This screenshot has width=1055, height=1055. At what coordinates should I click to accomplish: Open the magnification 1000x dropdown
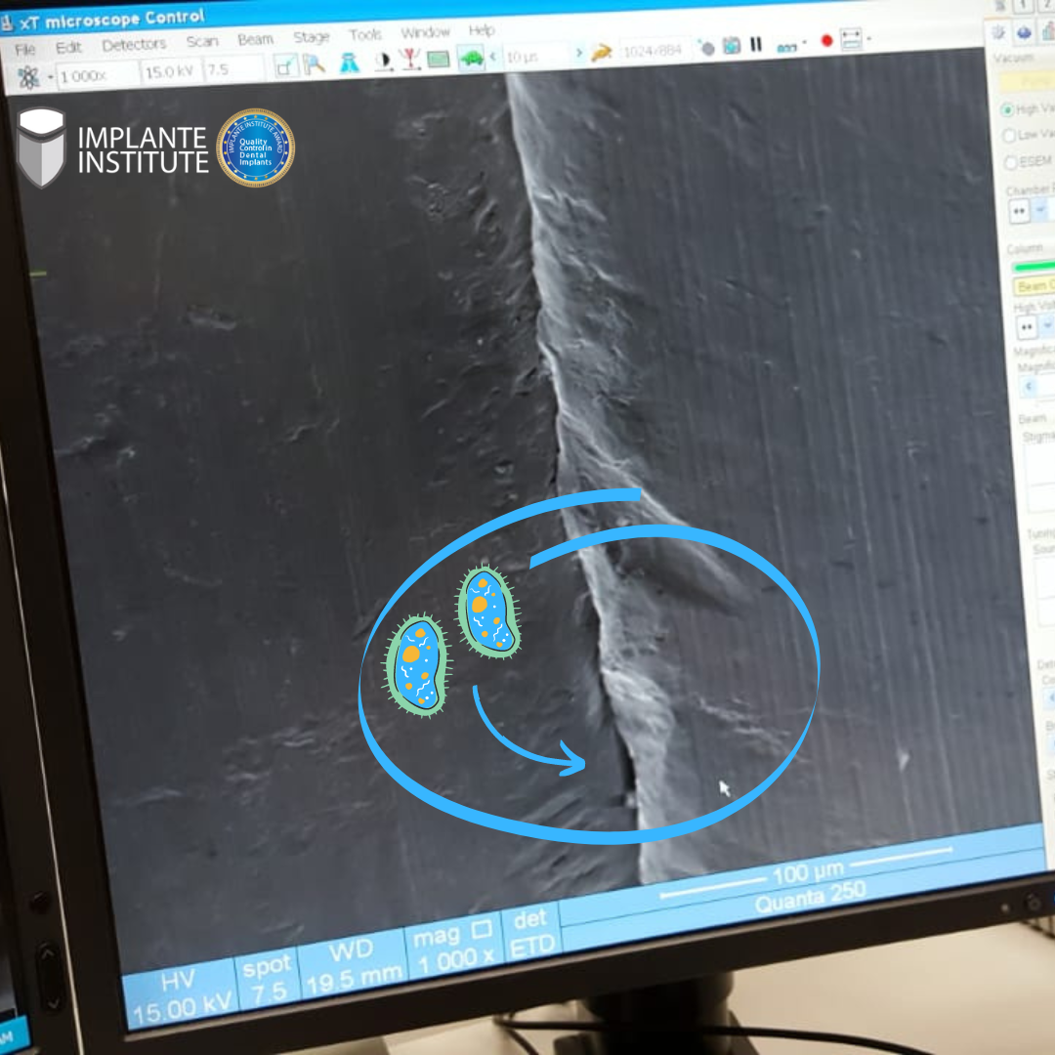[96, 74]
